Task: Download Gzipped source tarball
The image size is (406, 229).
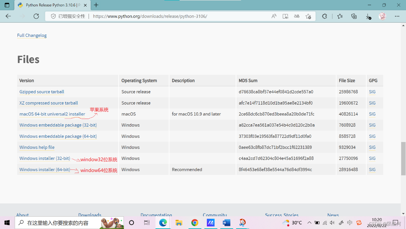Action: click(x=42, y=92)
